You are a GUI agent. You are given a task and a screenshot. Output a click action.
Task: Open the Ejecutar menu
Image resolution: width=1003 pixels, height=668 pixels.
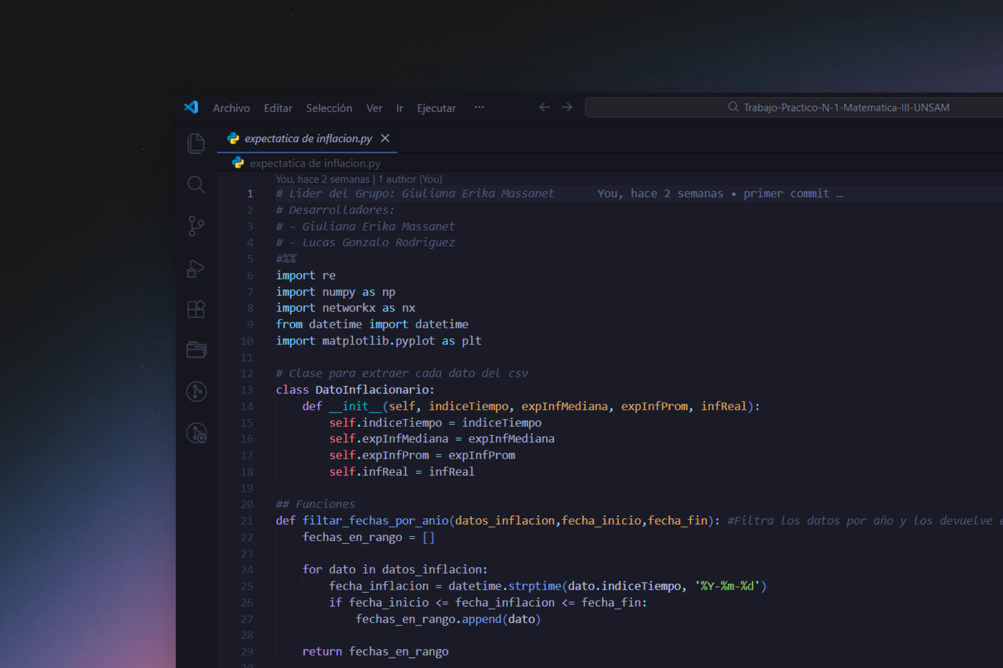[x=436, y=108]
